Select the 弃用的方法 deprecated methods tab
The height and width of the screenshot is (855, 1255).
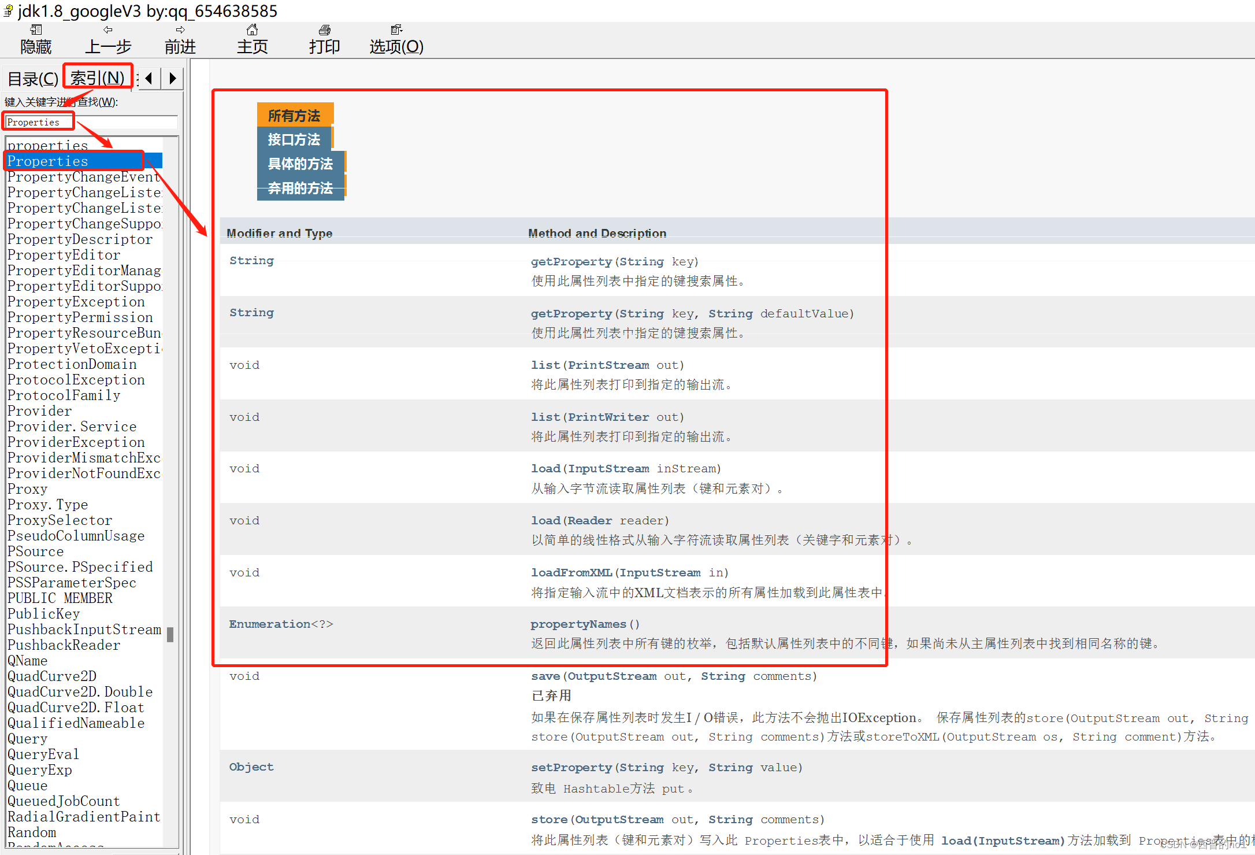click(300, 188)
